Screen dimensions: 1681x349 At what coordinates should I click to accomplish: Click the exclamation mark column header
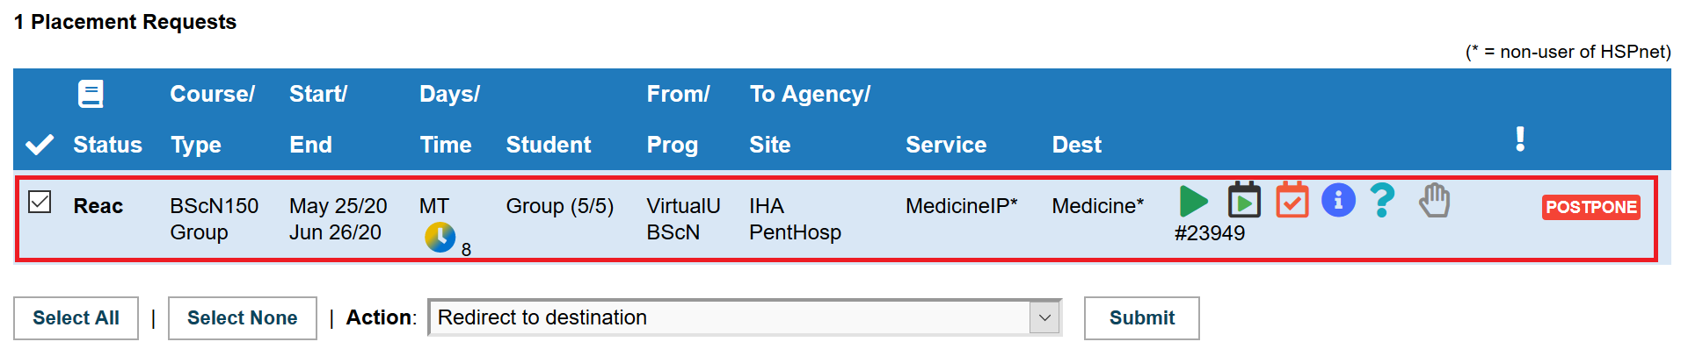1520,139
